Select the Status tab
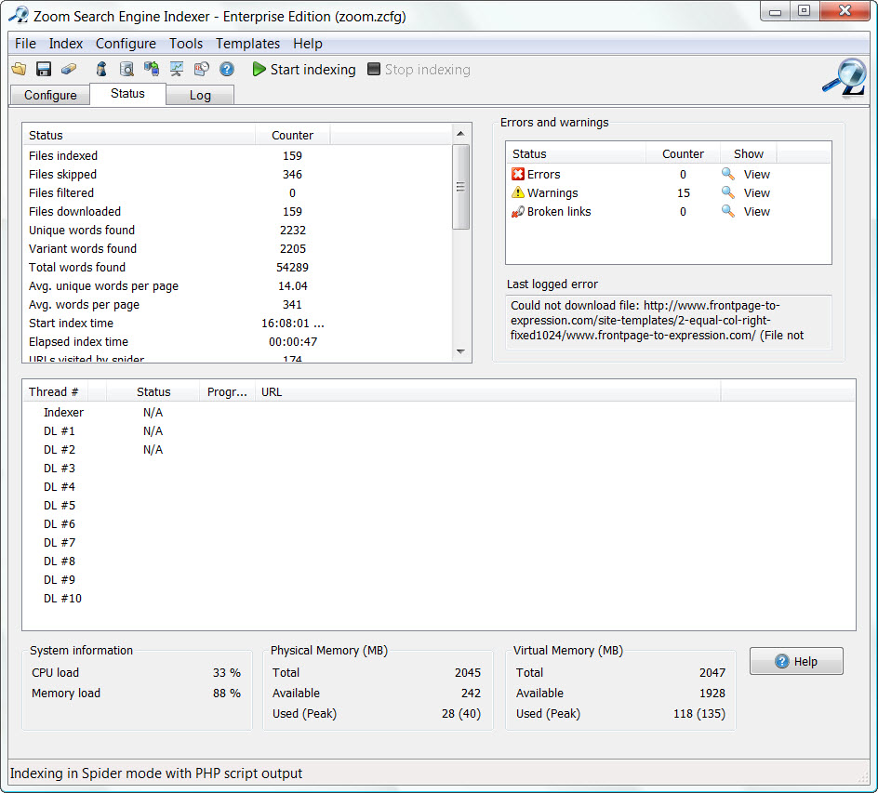878x793 pixels. (127, 94)
